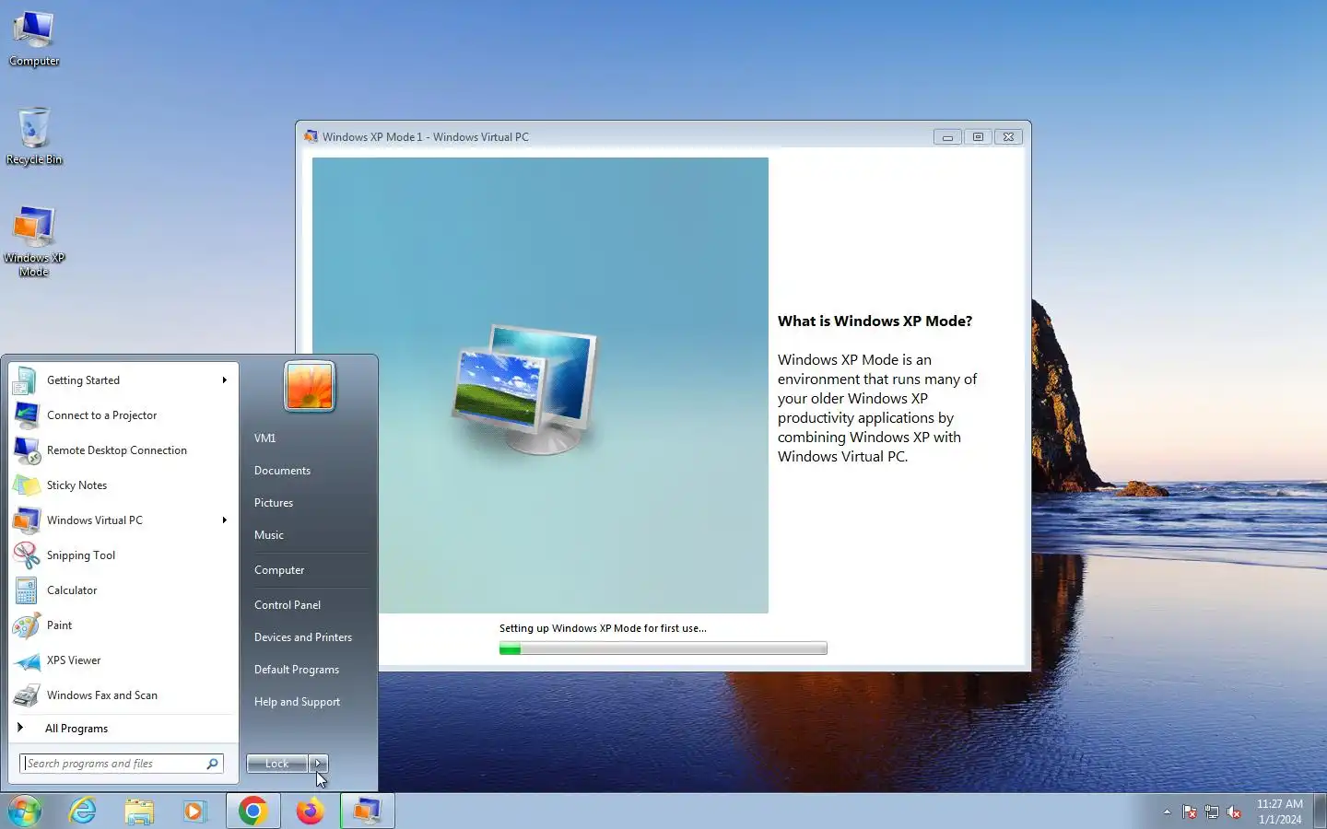The width and height of the screenshot is (1327, 829).
Task: Click the Windows Start orb
Action: click(x=24, y=811)
